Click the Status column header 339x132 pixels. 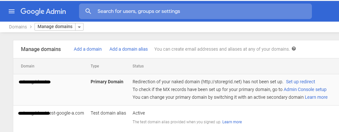tap(138, 66)
